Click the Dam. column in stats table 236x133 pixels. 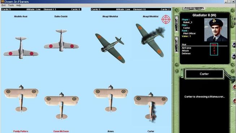pyautogui.click(x=214, y=49)
